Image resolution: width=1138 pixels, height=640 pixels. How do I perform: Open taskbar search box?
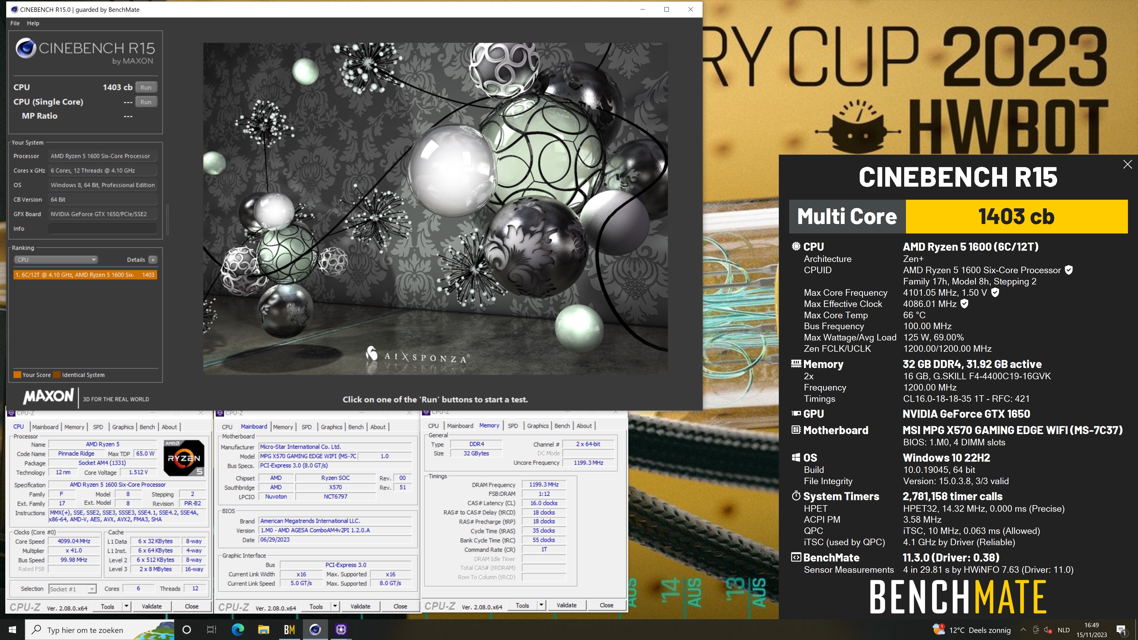[x=100, y=630]
